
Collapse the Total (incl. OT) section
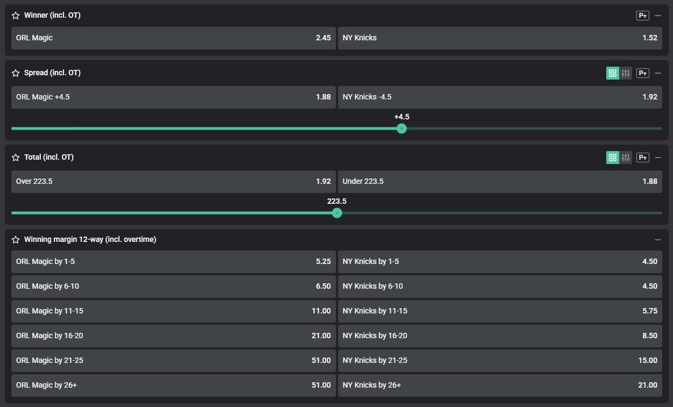coord(658,158)
